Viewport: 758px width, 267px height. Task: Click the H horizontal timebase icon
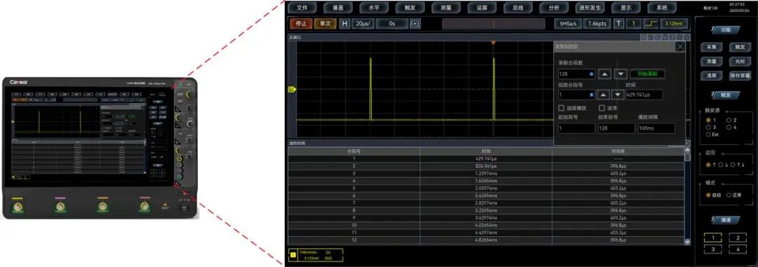point(345,24)
